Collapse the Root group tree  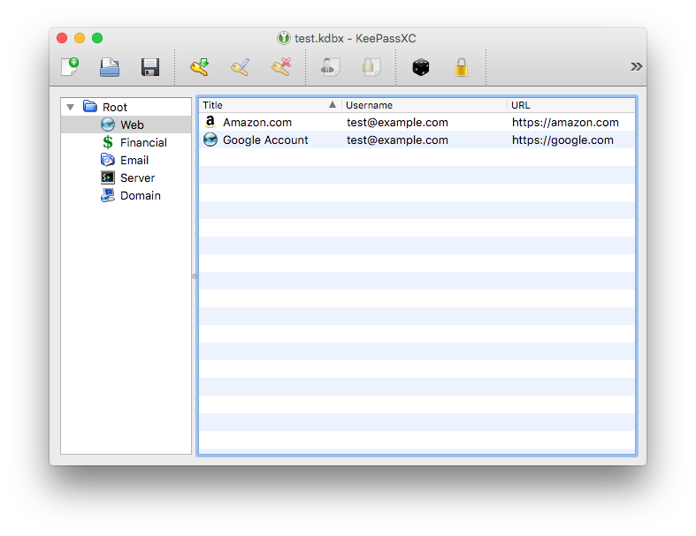(70, 108)
